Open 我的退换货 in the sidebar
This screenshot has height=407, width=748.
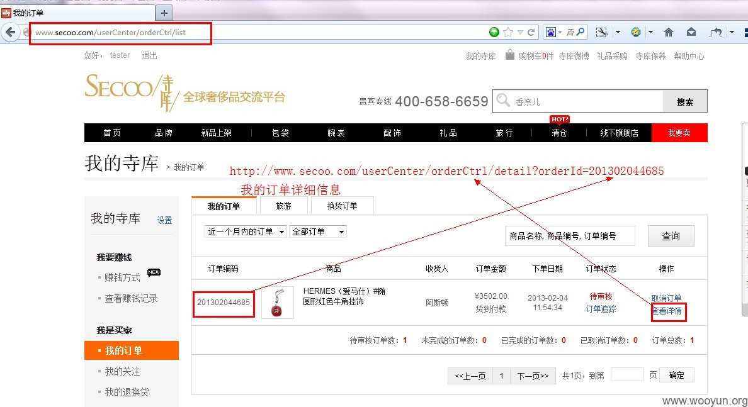coord(127,392)
